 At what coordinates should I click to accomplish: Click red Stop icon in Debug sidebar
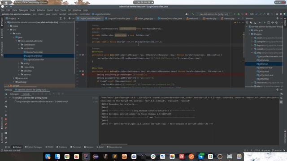click(6, 119)
